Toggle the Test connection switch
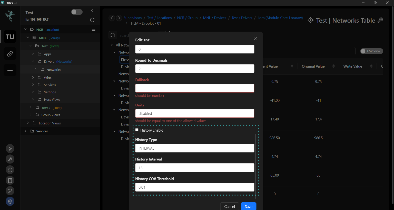Screen dimensions: 394x210 point(77,12)
